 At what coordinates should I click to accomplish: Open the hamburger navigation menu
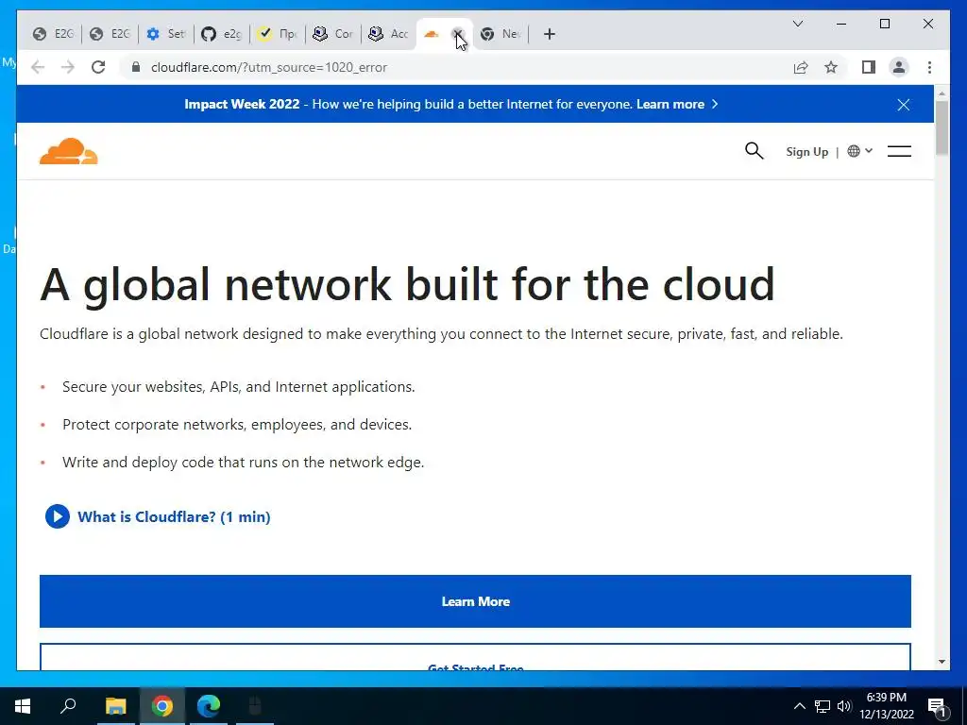coord(899,151)
